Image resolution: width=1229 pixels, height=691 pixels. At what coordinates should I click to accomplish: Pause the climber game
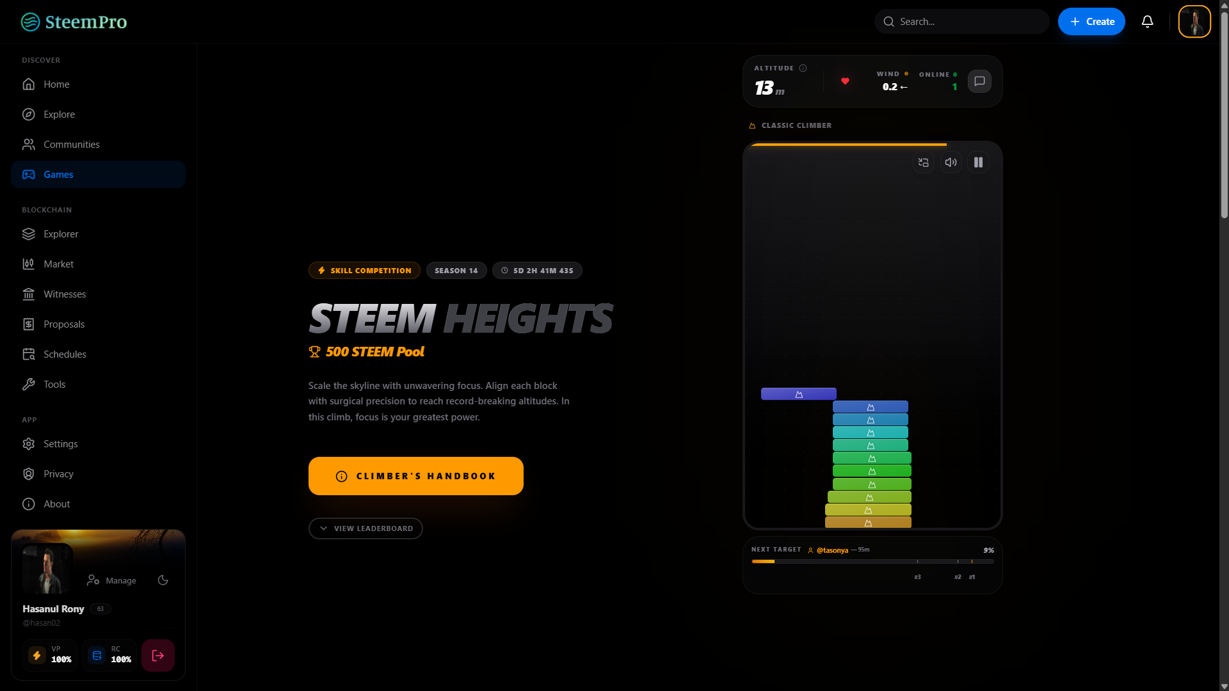coord(978,163)
